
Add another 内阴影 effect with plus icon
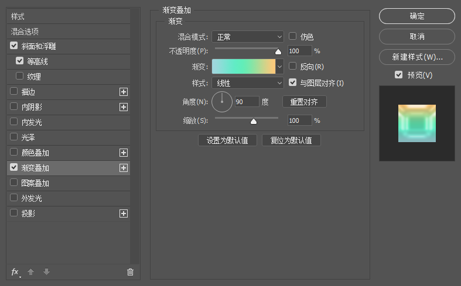[x=124, y=107]
